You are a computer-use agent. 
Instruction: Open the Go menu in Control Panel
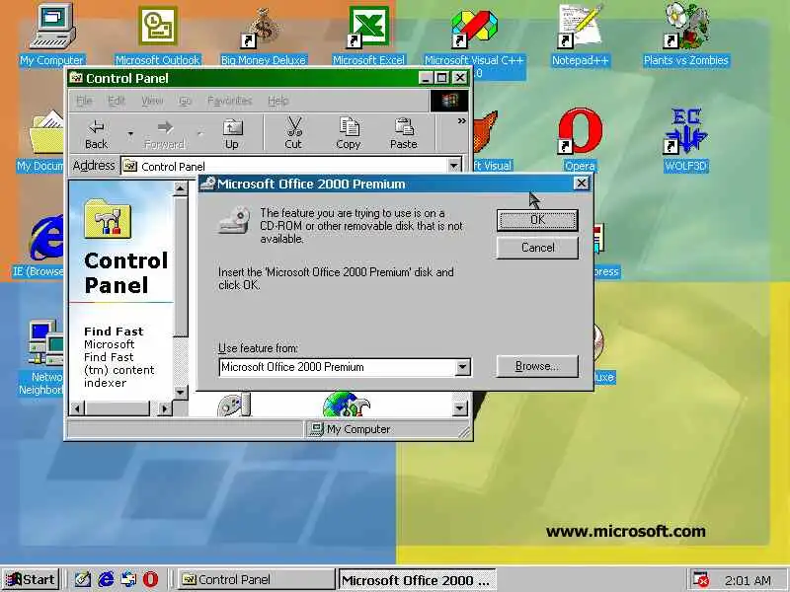point(185,101)
